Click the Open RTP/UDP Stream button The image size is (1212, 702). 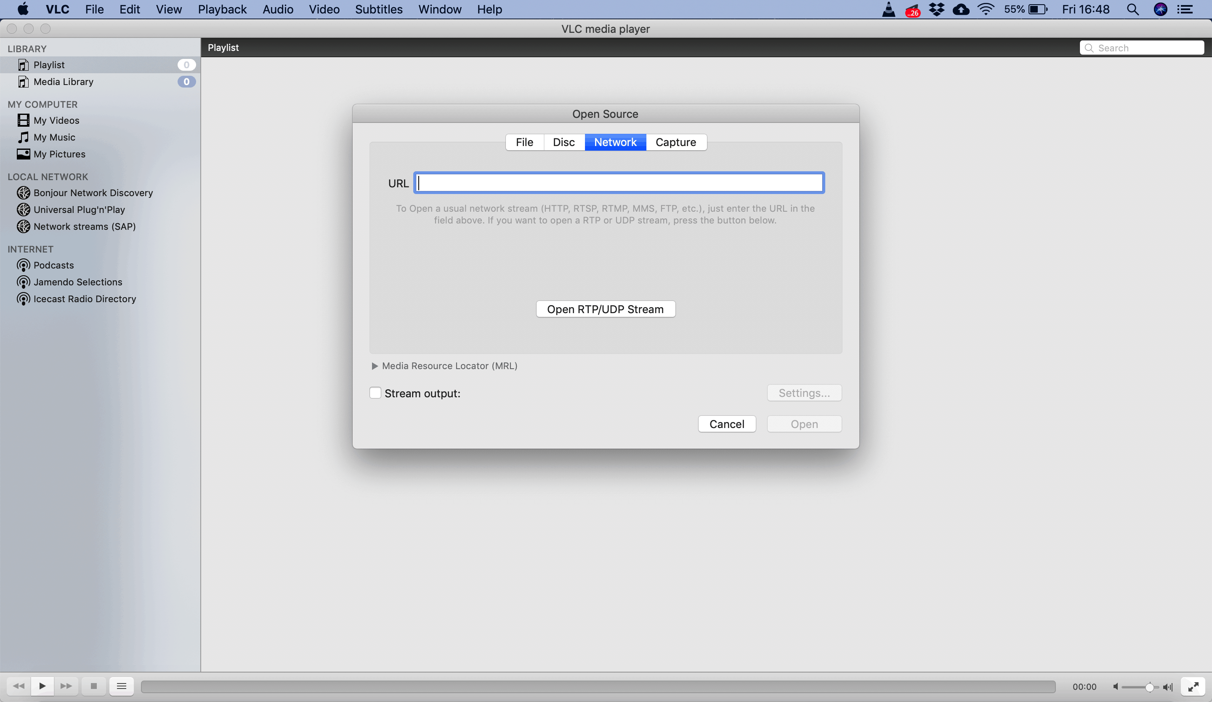click(605, 309)
